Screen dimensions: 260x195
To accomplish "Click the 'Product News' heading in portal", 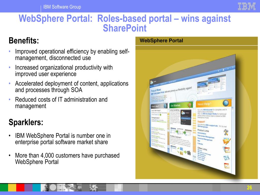I will coord(156,90).
